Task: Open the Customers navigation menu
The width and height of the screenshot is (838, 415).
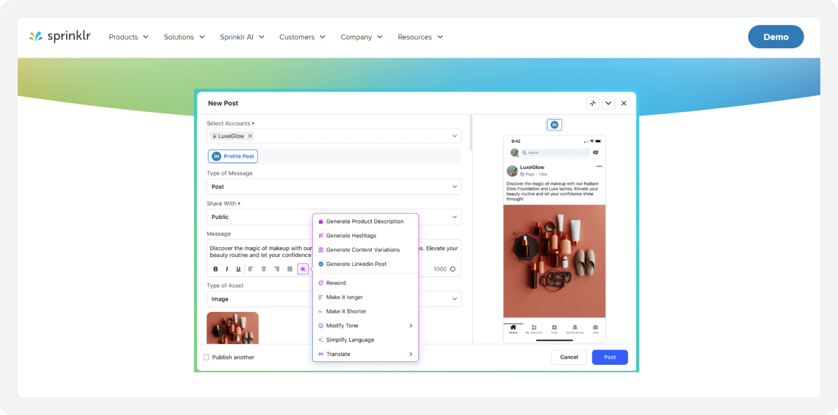Action: tap(302, 37)
